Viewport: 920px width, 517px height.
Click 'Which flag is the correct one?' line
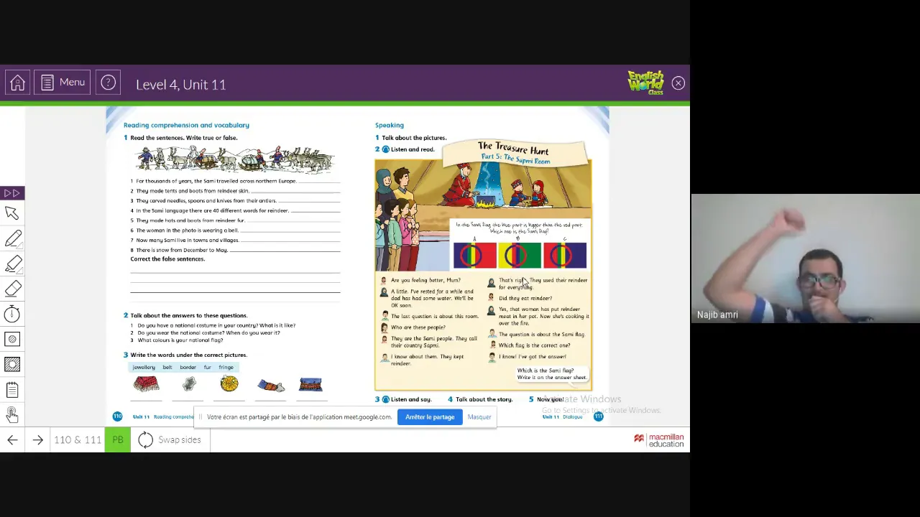(534, 345)
